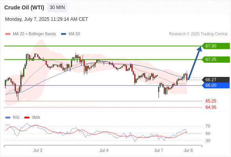Click the 65.25 red support label
The width and height of the screenshot is (231, 157).
pos(211,101)
